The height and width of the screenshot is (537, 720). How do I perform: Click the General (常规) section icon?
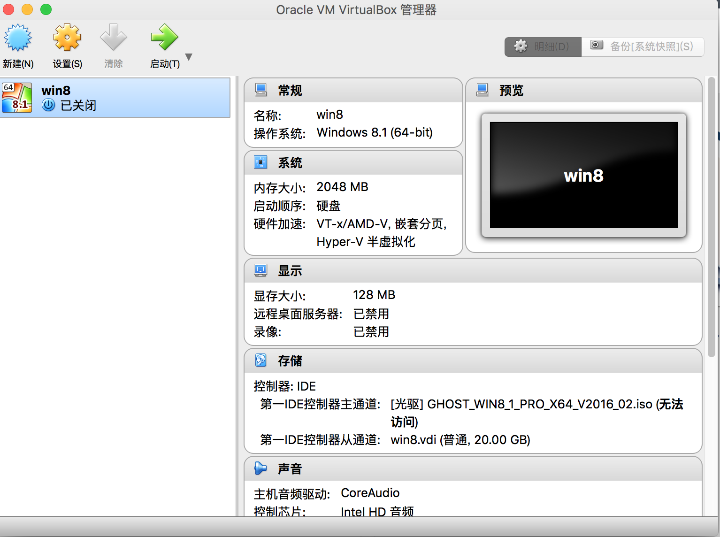click(260, 90)
